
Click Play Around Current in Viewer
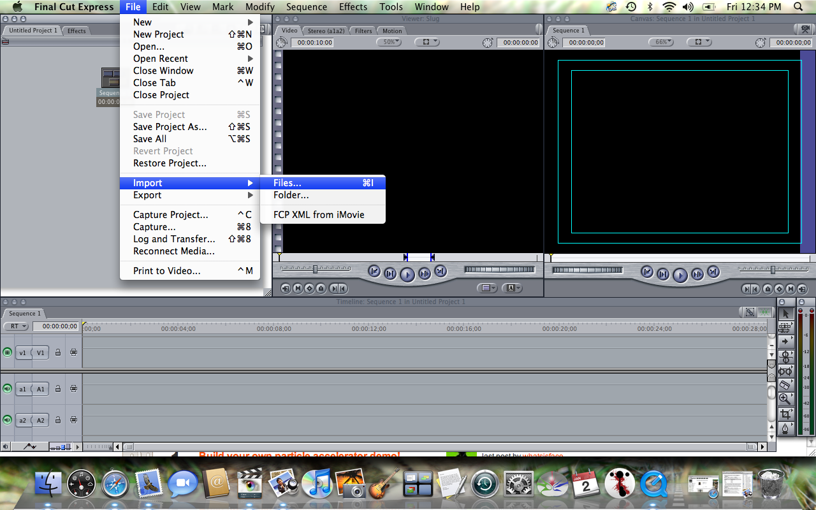tap(425, 274)
